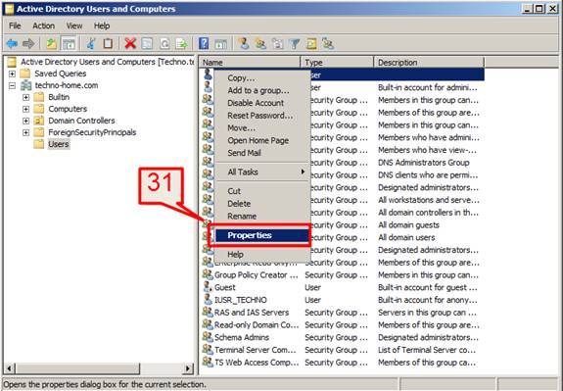Create a new user via toolbar icon
Viewport: 563px width, 391px height.
point(244,44)
